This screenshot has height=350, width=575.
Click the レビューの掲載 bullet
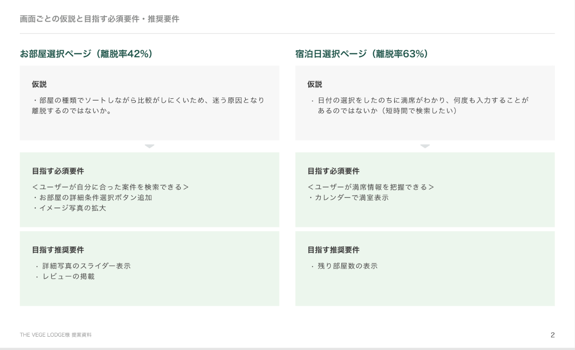coord(65,277)
